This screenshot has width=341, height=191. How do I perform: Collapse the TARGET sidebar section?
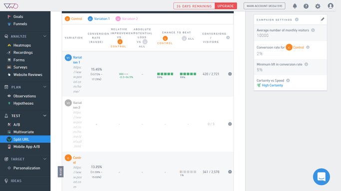pyautogui.click(x=45, y=159)
